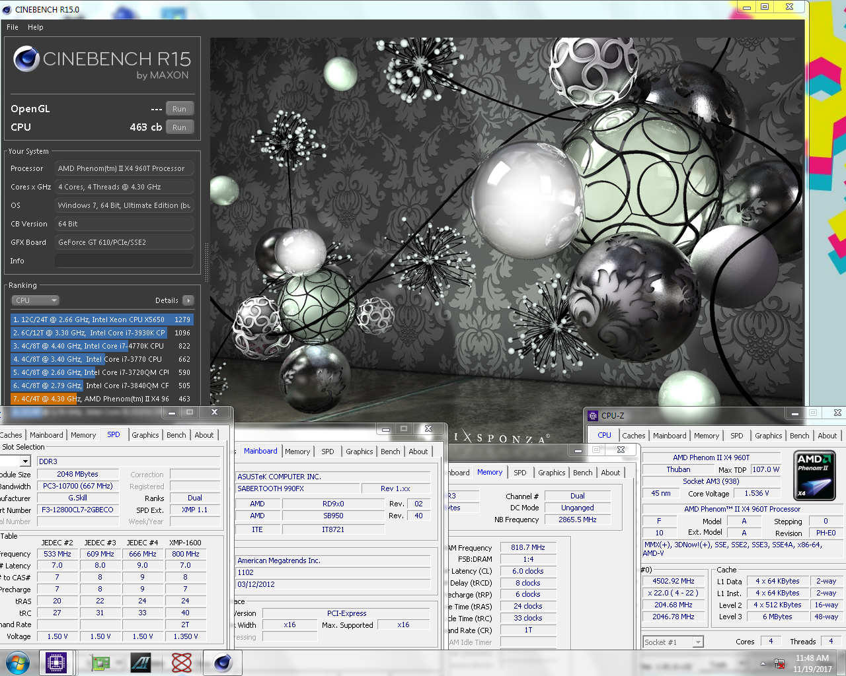
Task: Click the ASUSTeK COMPUTER INC. manufacturer field
Action: coord(332,477)
